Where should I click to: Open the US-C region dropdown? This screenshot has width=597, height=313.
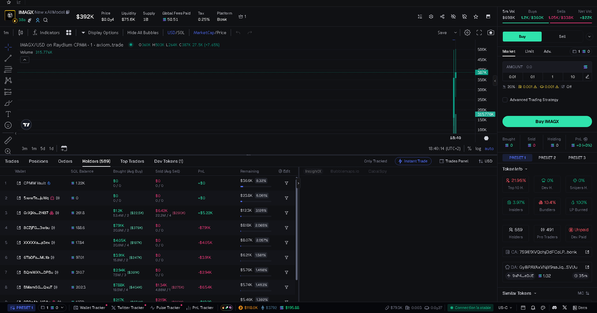505,308
